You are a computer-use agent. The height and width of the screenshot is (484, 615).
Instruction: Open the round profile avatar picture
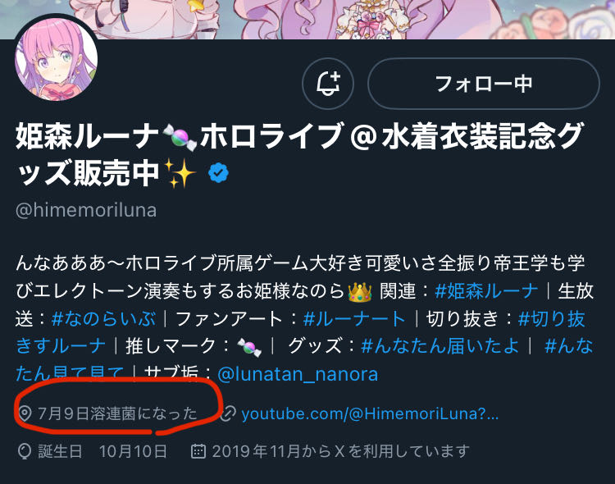coord(56,59)
